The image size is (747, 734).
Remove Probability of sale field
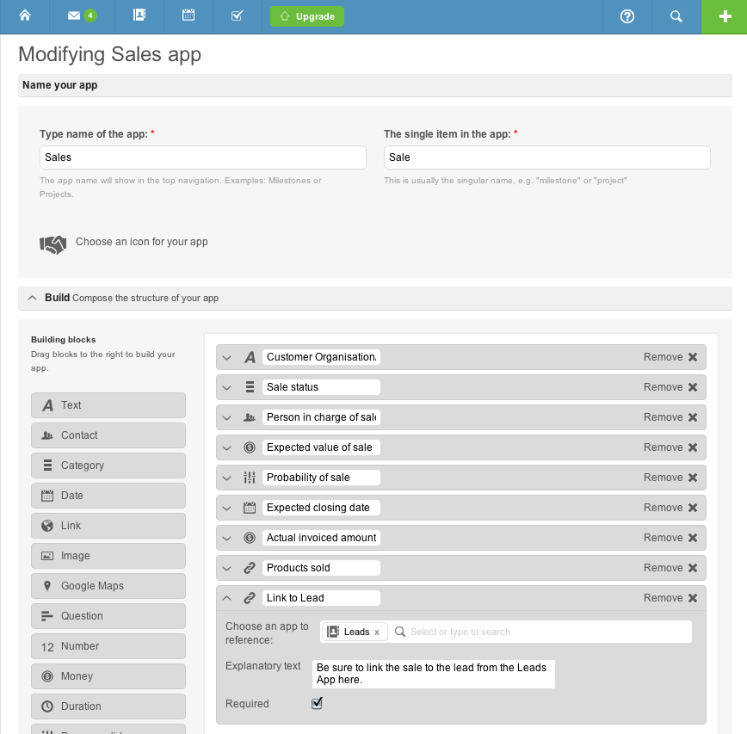(x=670, y=478)
